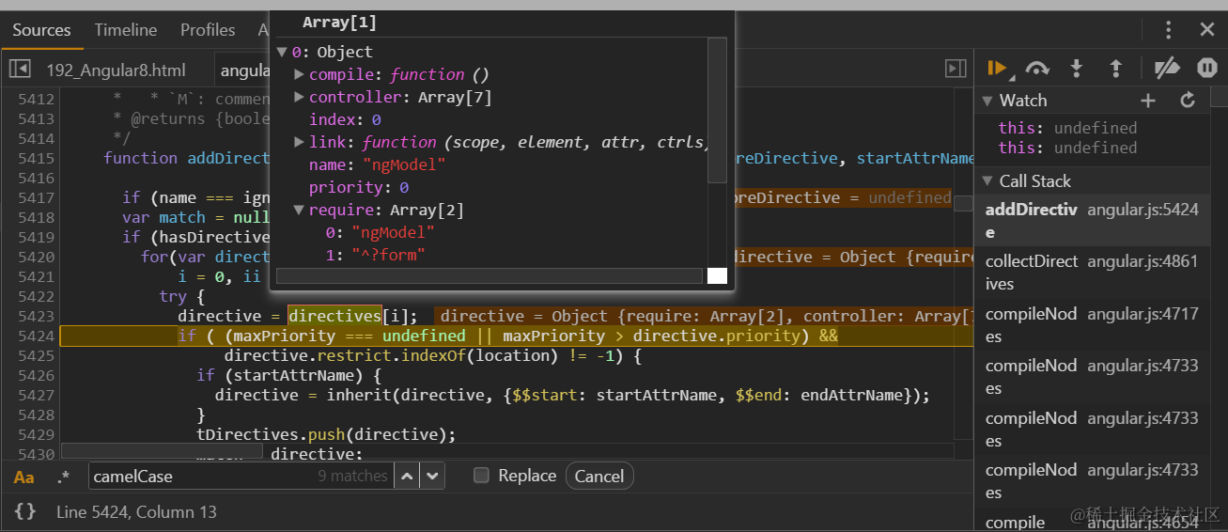Expand the compile function property

[300, 74]
